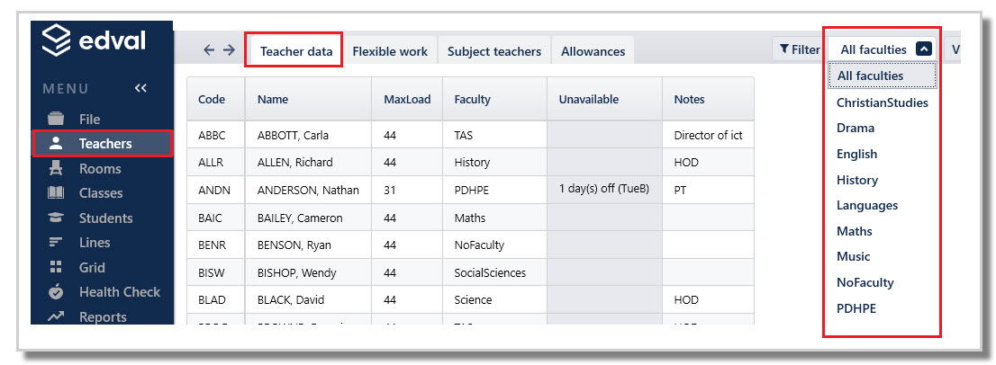The height and width of the screenshot is (365, 996).
Task: Go to the Allowances tab
Action: [593, 51]
